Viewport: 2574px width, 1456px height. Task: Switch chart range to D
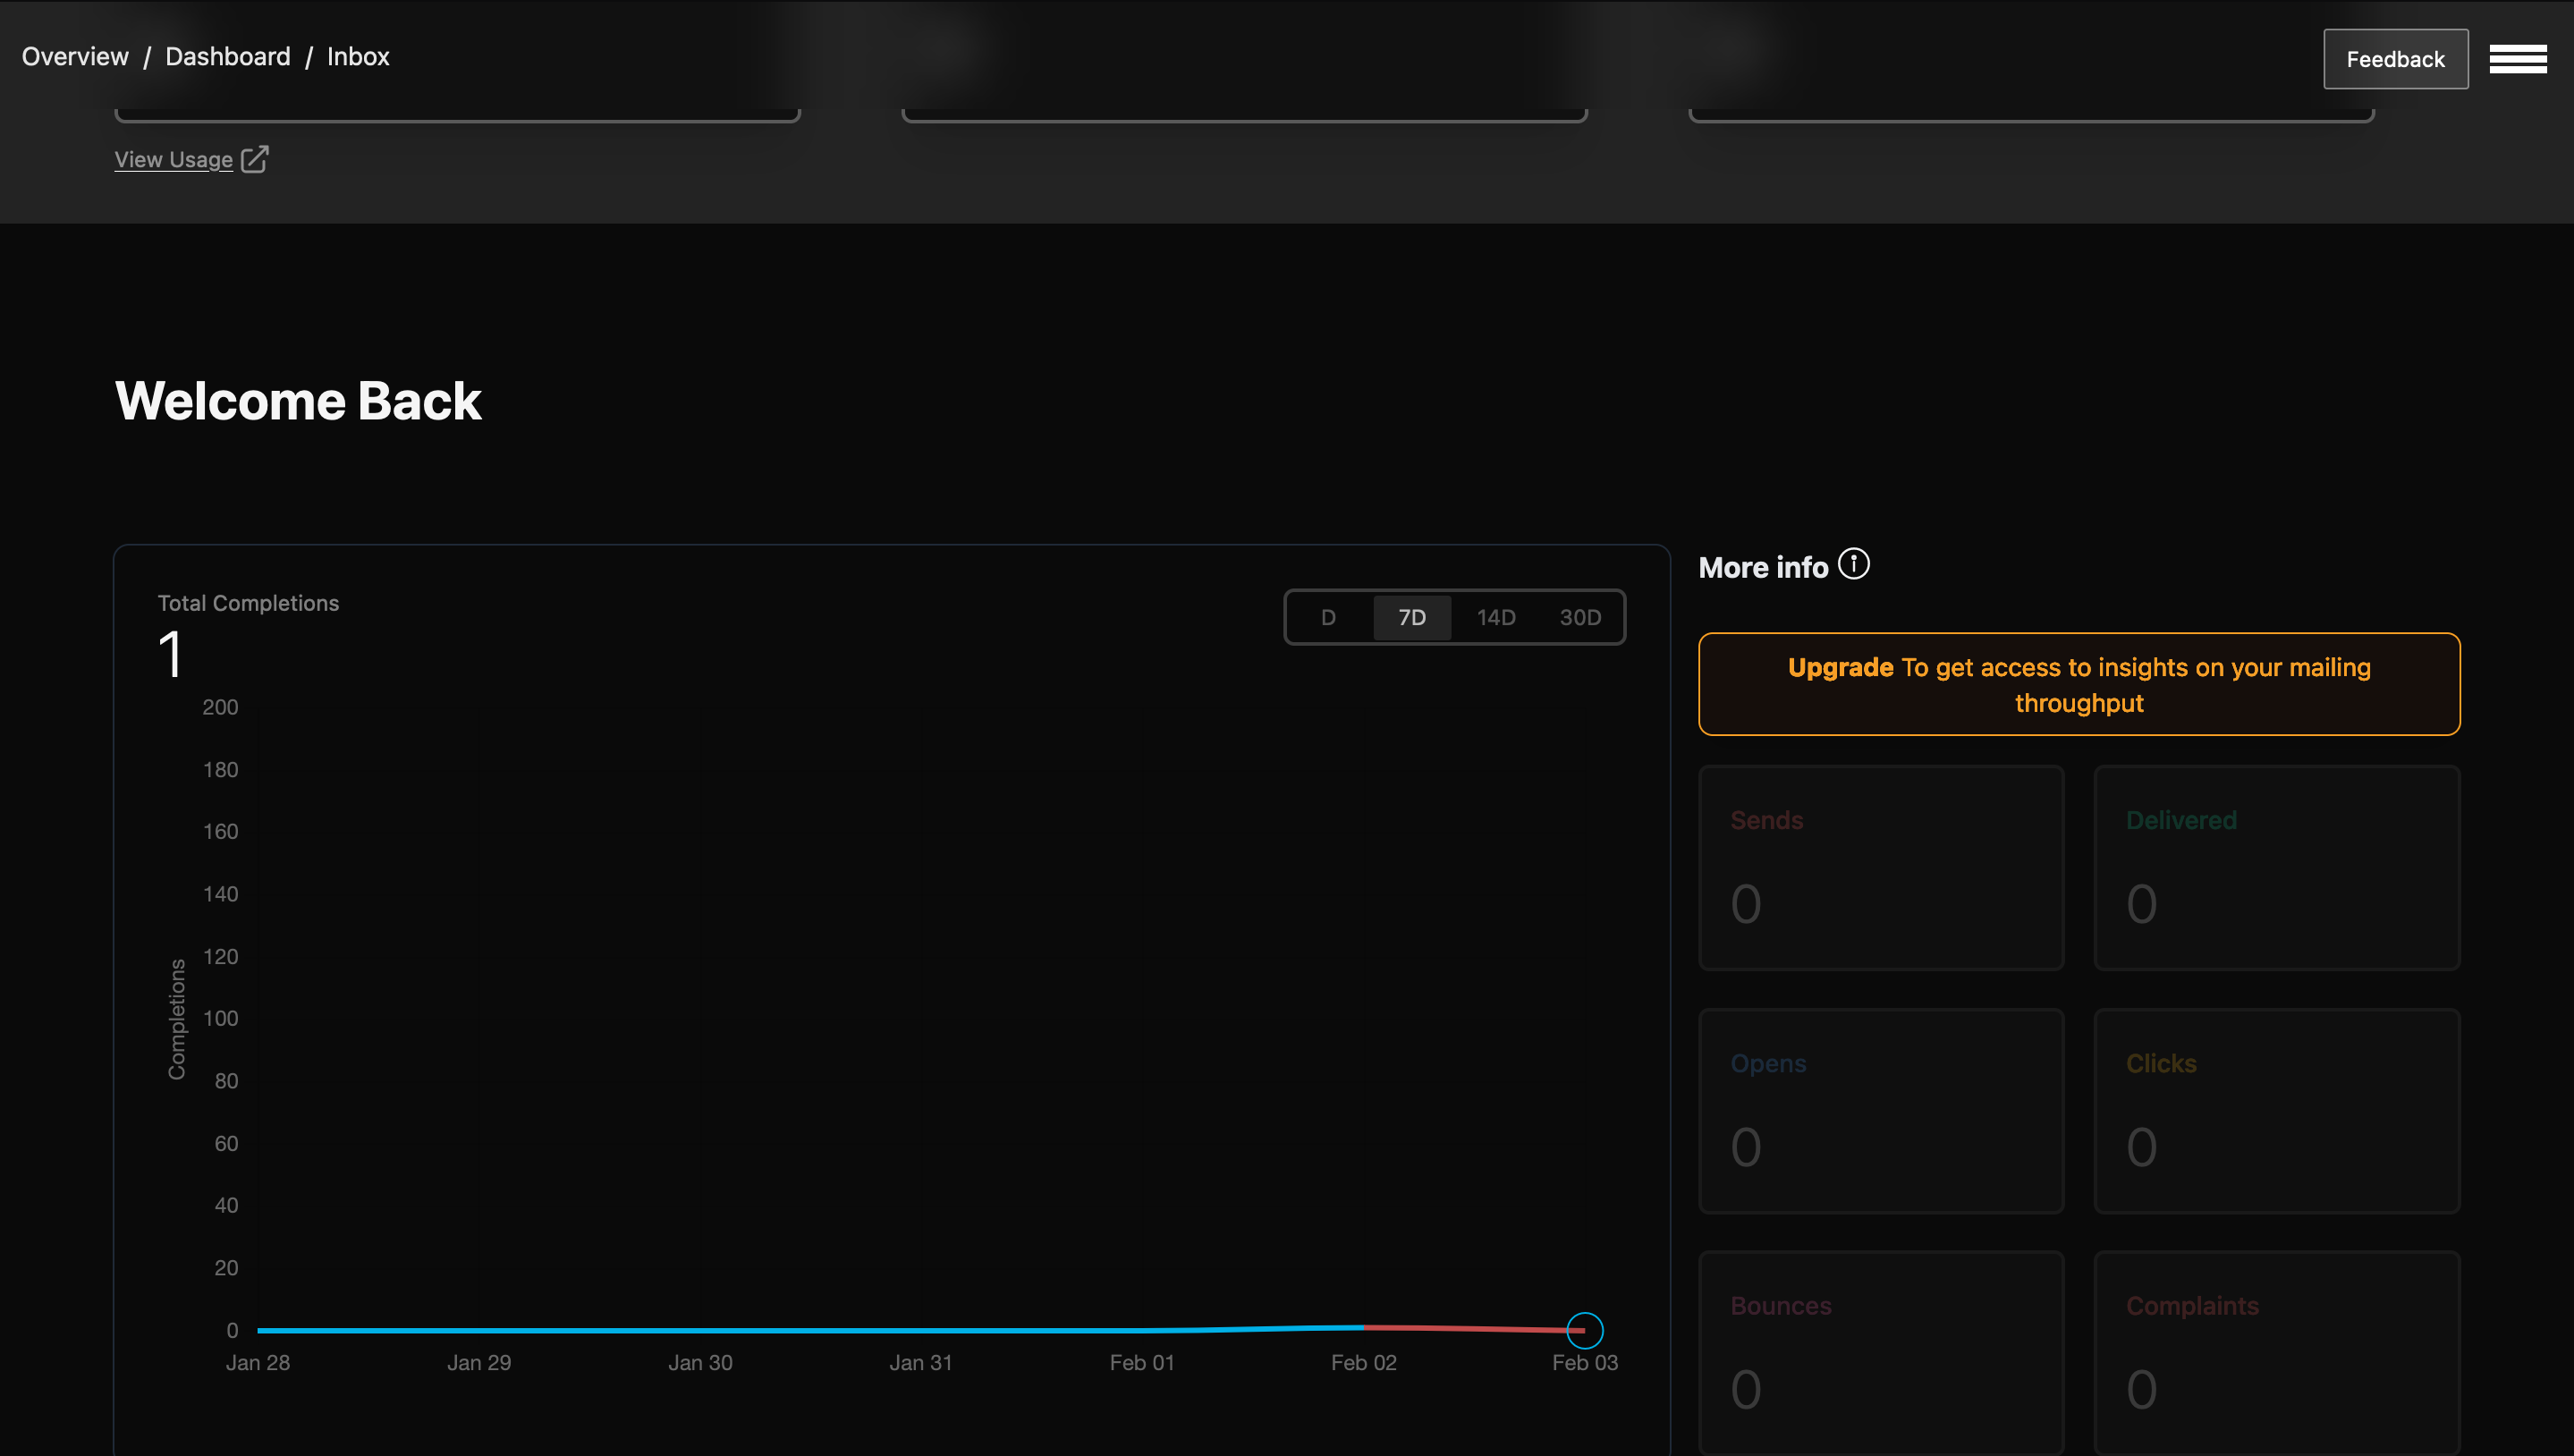pos(1327,617)
